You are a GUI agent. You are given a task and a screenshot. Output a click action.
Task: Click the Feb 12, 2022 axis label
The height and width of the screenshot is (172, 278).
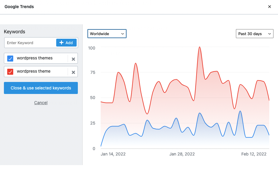[254, 154]
